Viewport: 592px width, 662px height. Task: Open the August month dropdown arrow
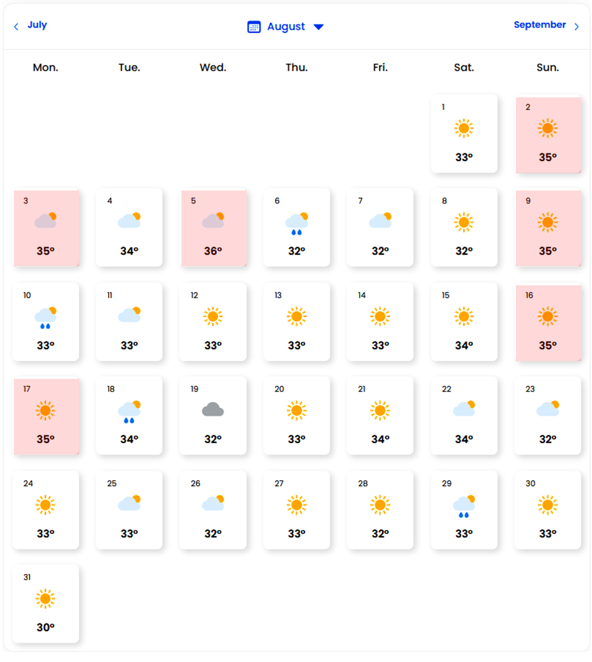click(x=318, y=27)
